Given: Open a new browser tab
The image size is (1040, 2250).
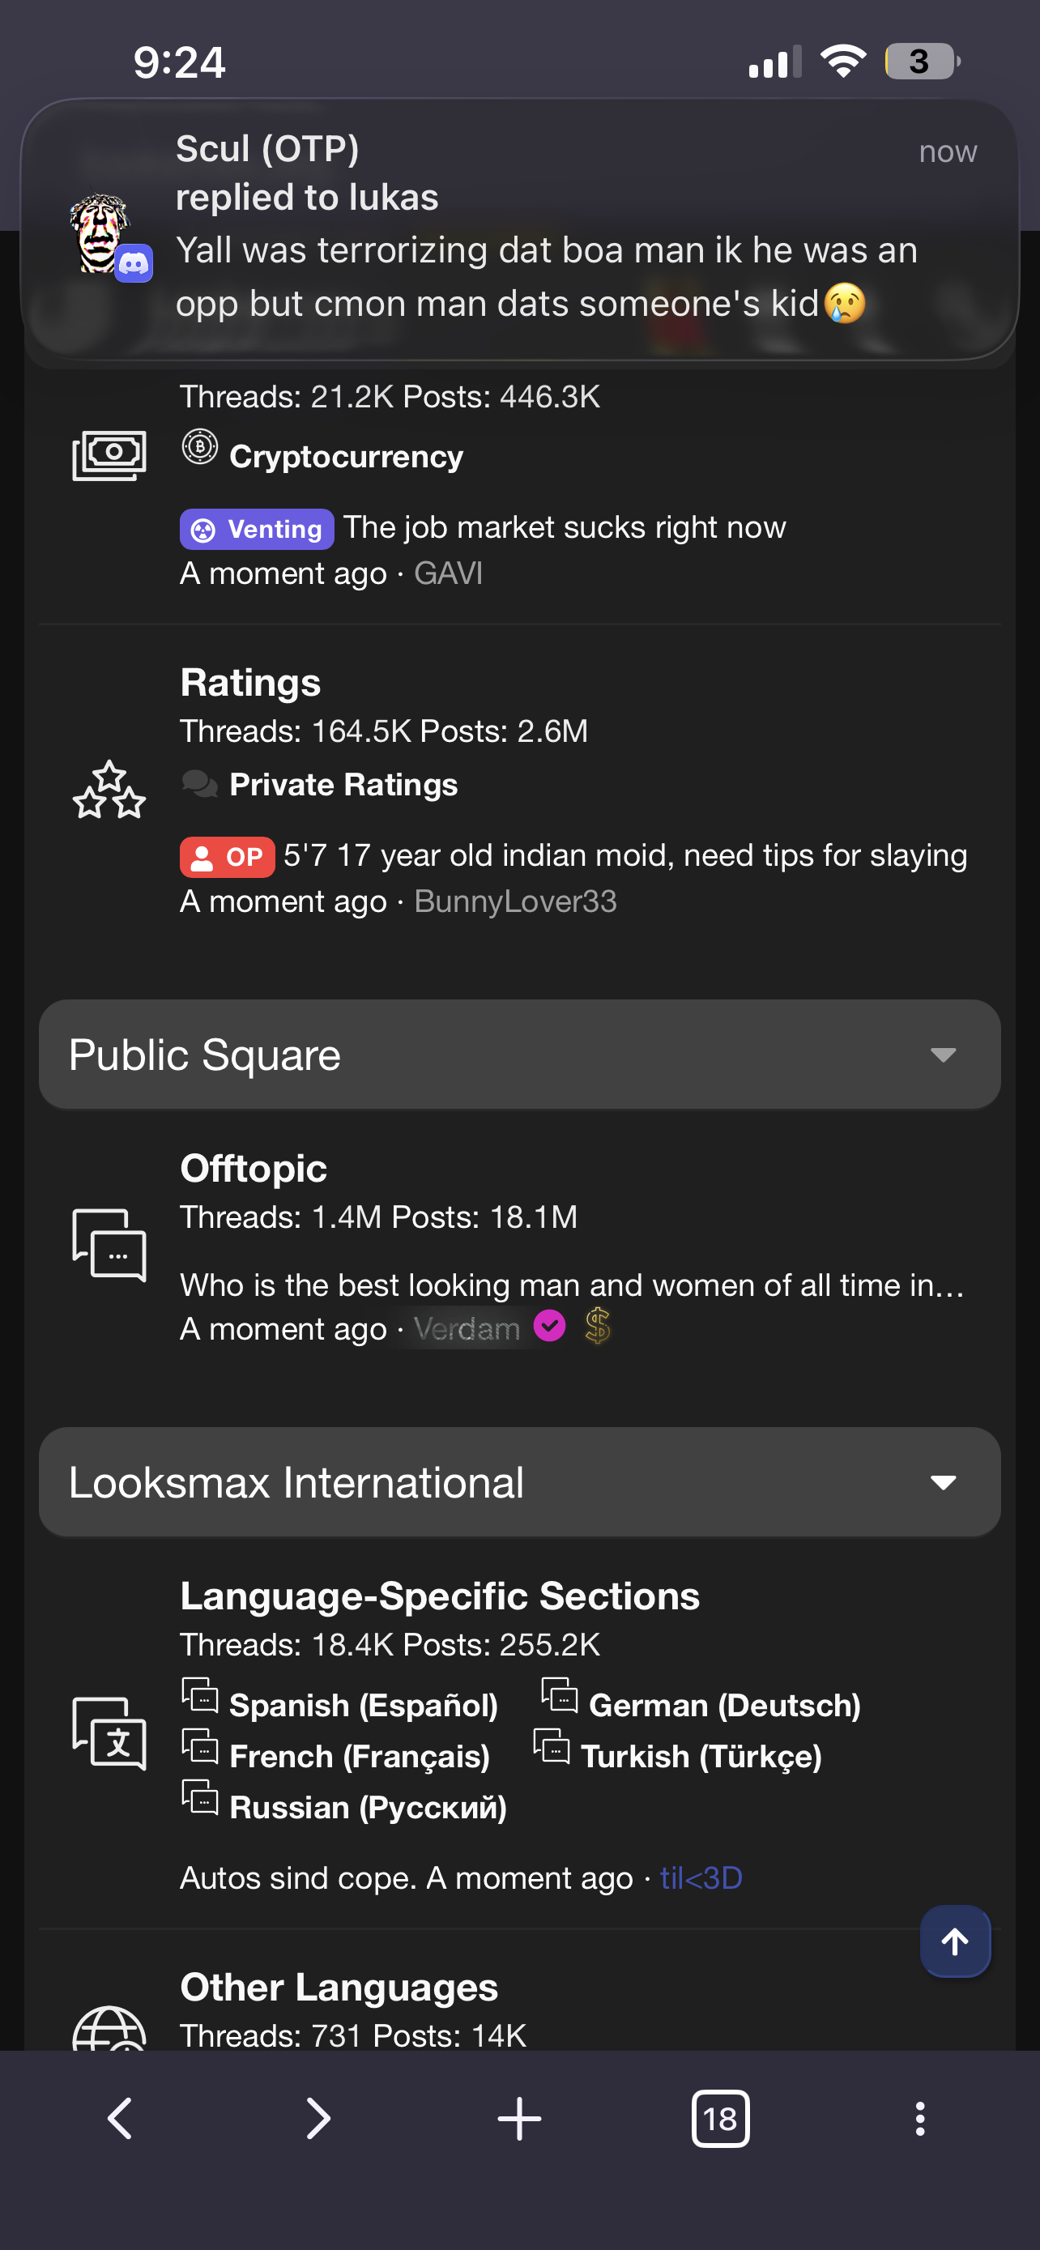Looking at the screenshot, I should pos(519,2118).
